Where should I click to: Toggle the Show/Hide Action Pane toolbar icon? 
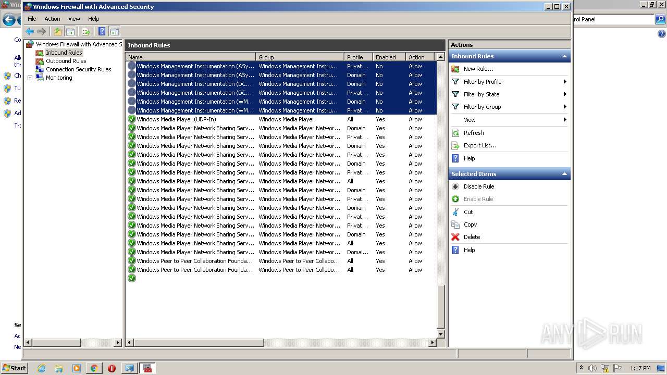pos(114,31)
